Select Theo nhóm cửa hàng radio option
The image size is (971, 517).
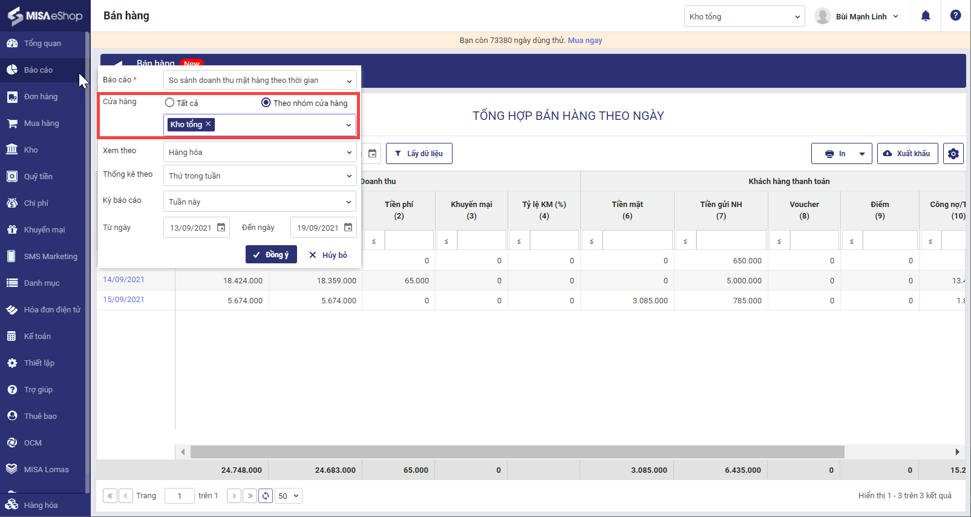point(266,103)
